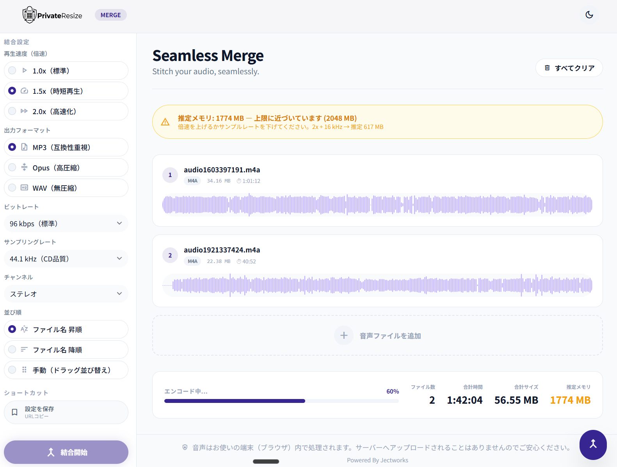Click the number 1 track badge
Screen dimensions: 617x467
170,175
